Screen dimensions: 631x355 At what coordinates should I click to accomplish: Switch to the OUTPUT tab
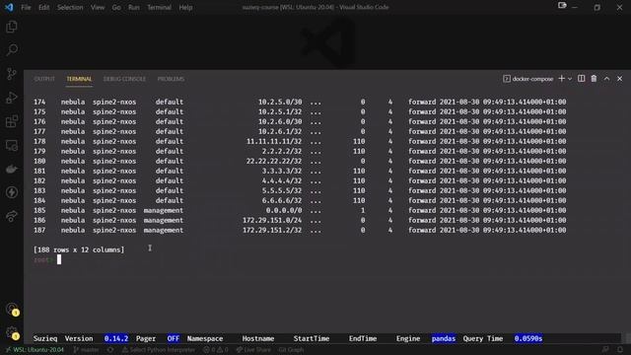[44, 79]
